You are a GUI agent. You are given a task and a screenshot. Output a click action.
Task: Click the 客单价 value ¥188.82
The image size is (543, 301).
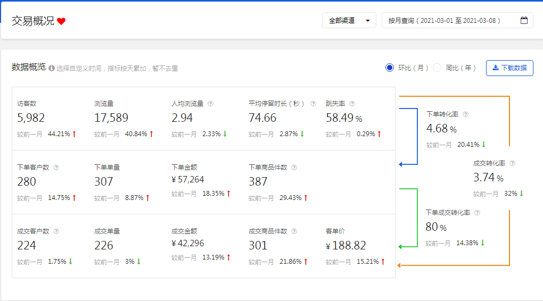(x=345, y=246)
